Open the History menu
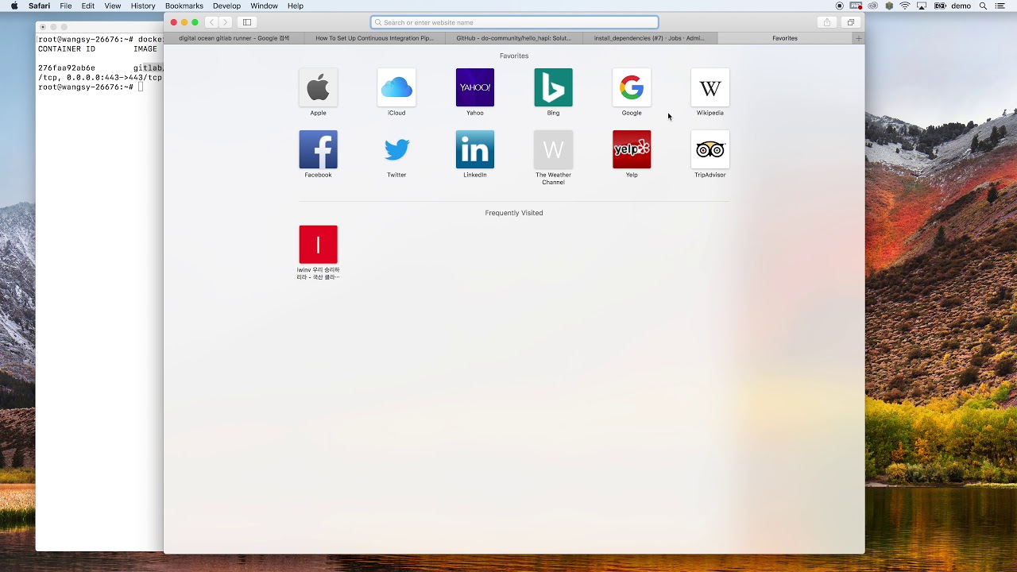 (x=143, y=6)
